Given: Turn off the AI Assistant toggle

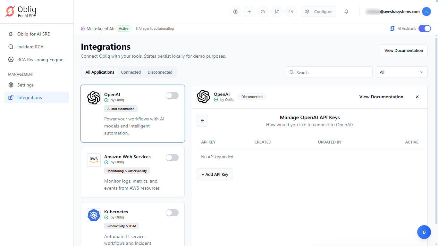Looking at the screenshot, I should [425, 29].
